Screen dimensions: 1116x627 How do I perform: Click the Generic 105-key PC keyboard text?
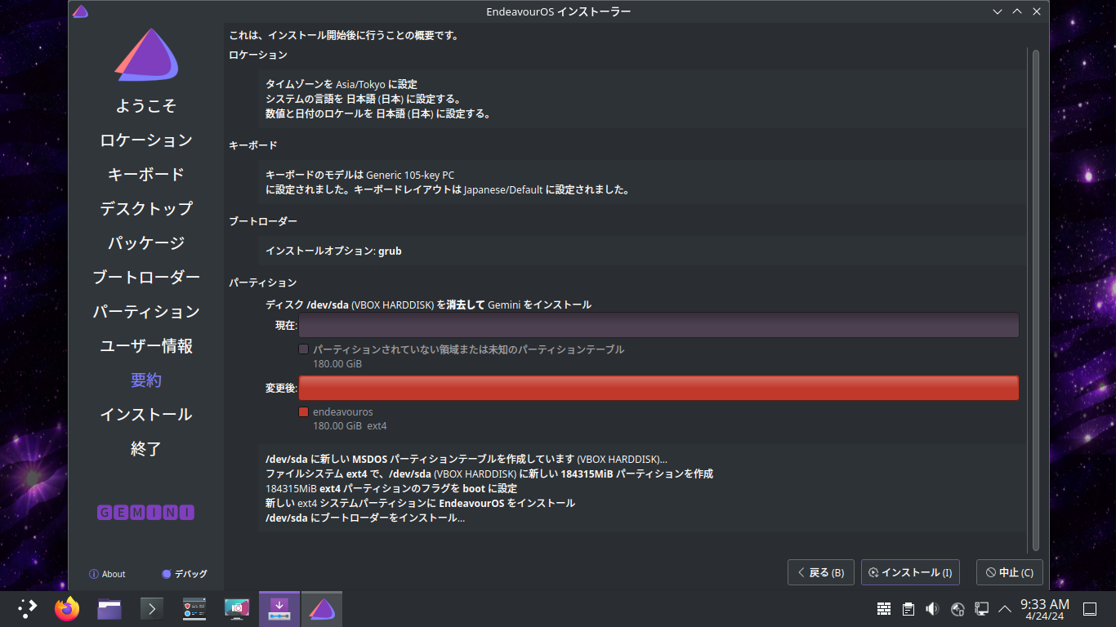[410, 175]
